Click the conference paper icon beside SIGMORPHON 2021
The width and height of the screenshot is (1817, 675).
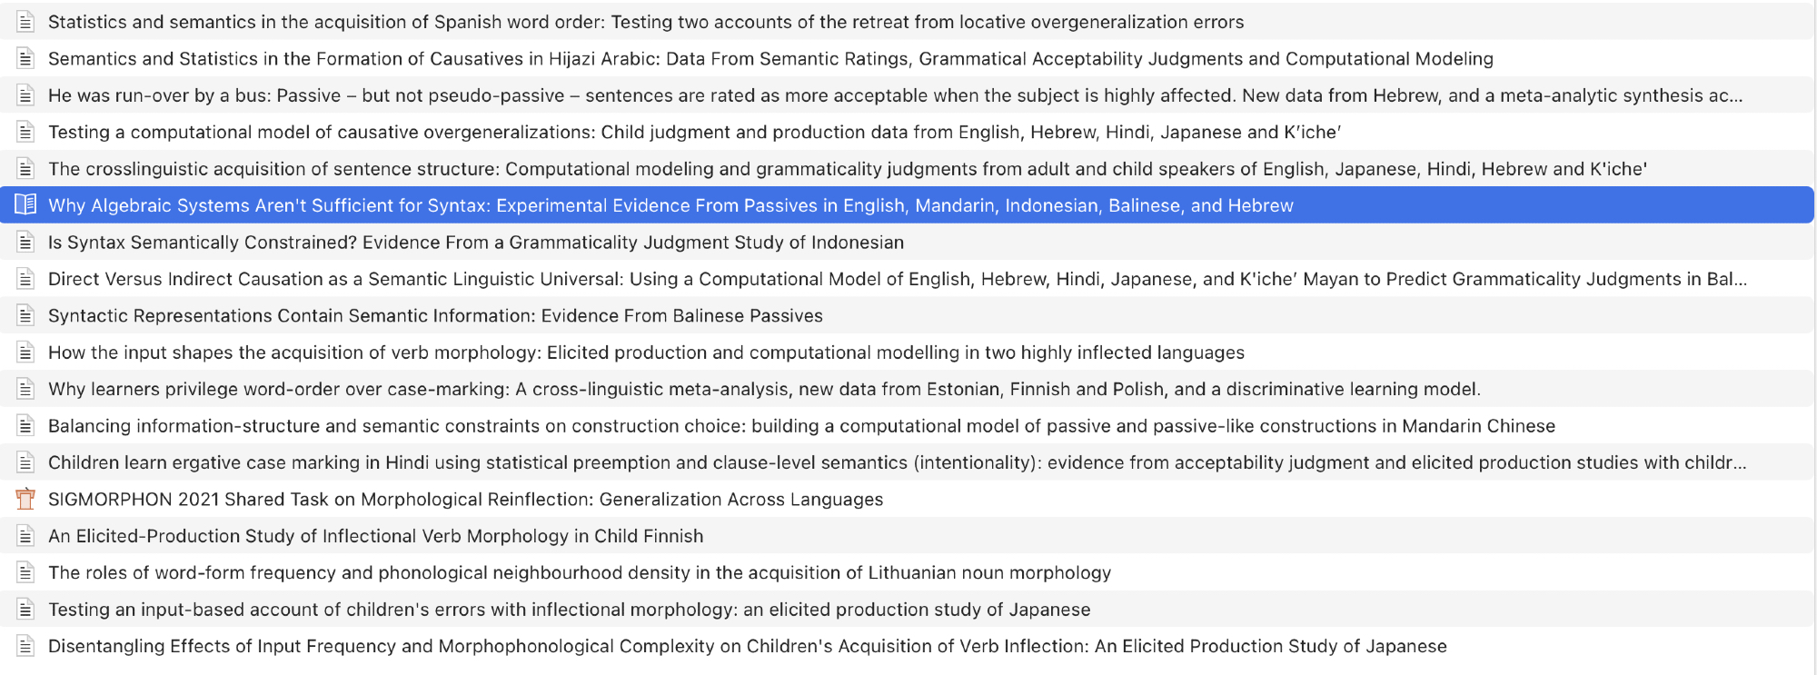coord(25,500)
